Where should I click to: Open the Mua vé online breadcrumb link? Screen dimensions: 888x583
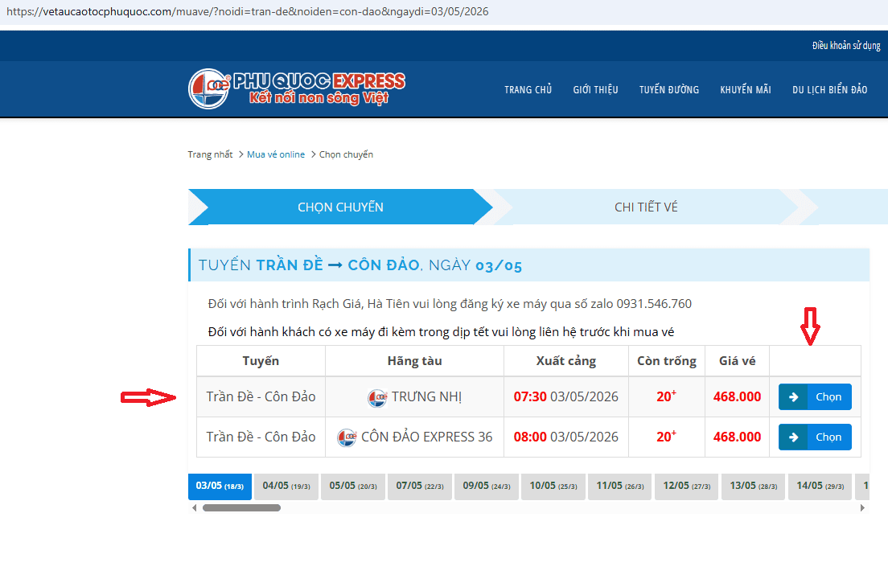tap(276, 154)
